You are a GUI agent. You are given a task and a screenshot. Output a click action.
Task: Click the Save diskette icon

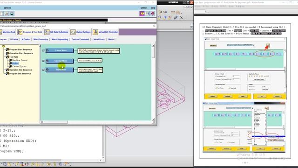pos(12,14)
